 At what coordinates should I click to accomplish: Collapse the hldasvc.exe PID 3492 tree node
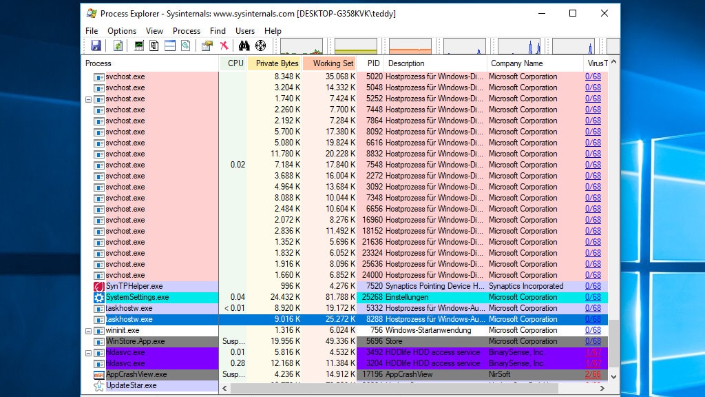(x=89, y=352)
